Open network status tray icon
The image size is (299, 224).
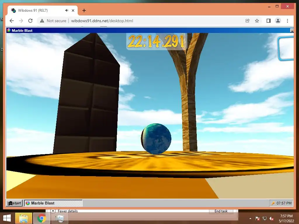click(265, 218)
